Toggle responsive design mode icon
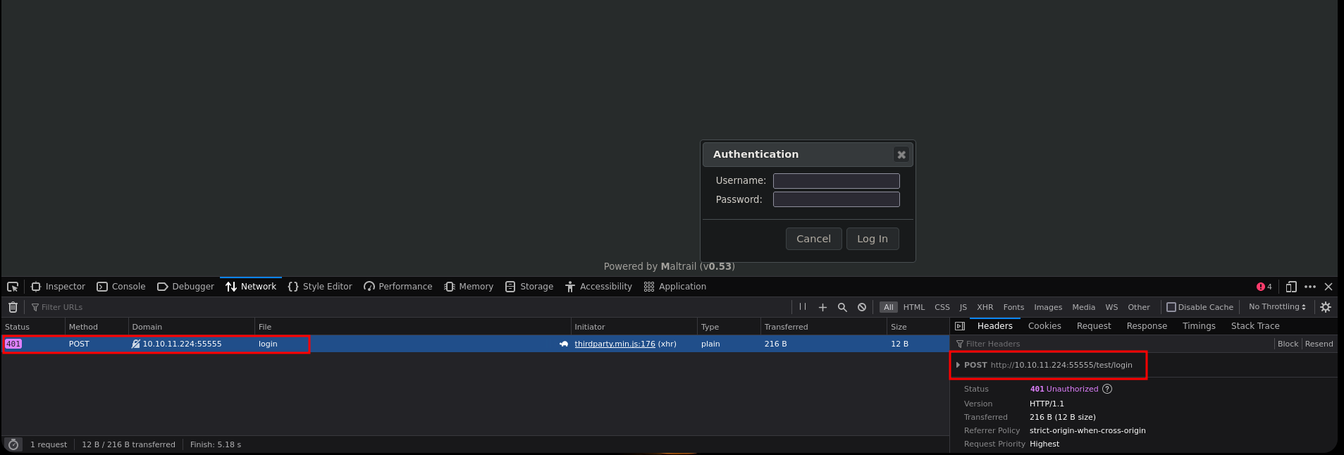This screenshot has height=455, width=1344. click(x=1291, y=287)
